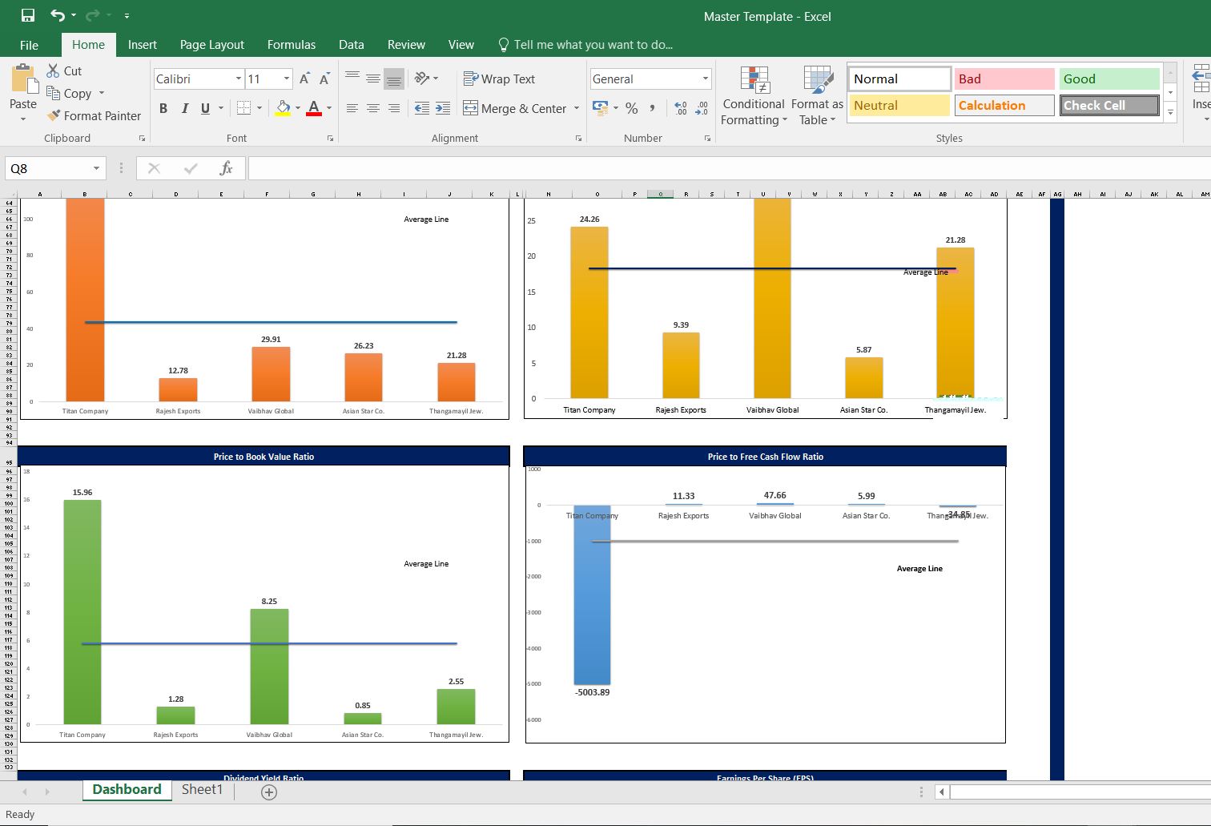The width and height of the screenshot is (1211, 826).
Task: Toggle italic formatting
Action: 185,108
